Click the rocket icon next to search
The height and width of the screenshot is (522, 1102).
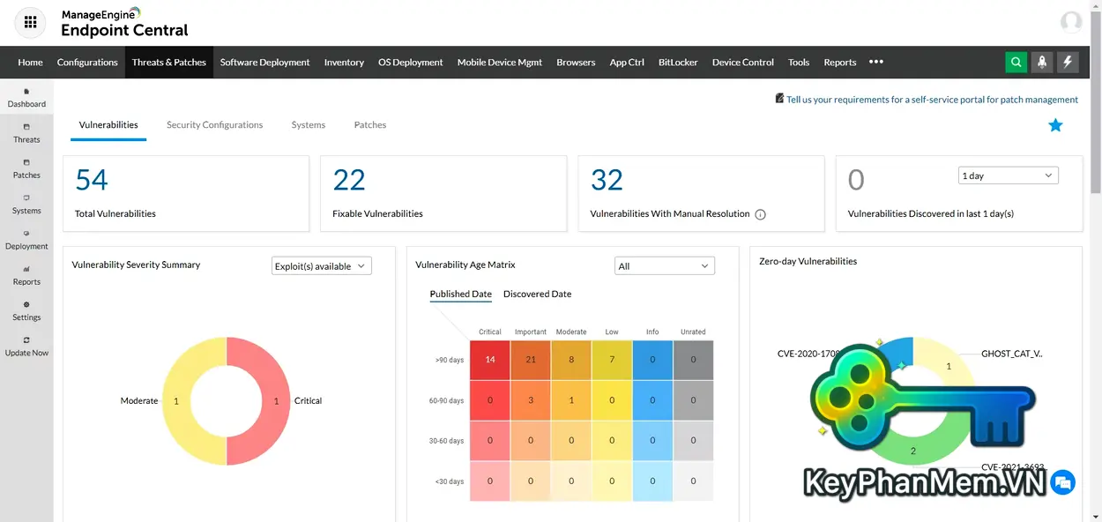coord(1041,62)
